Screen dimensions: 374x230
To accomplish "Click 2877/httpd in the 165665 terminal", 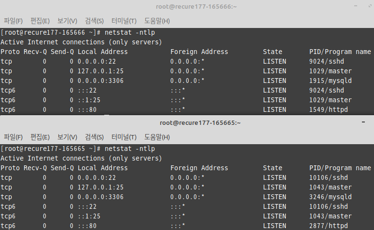I will [x=329, y=226].
